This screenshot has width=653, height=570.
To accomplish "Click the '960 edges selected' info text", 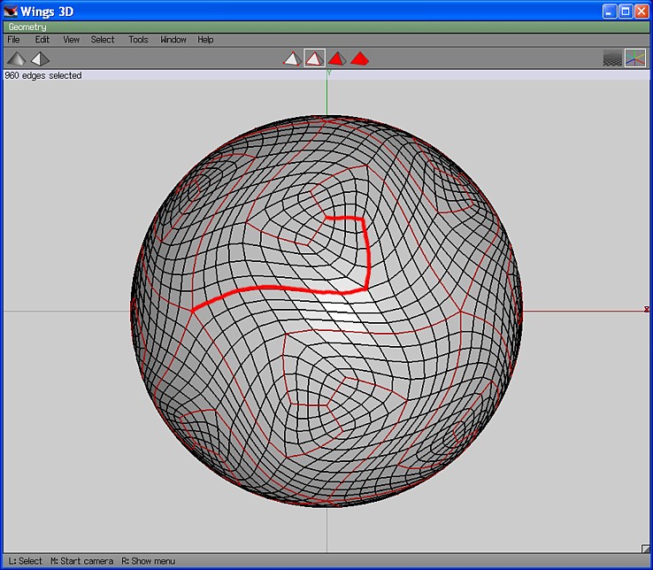I will [x=43, y=75].
